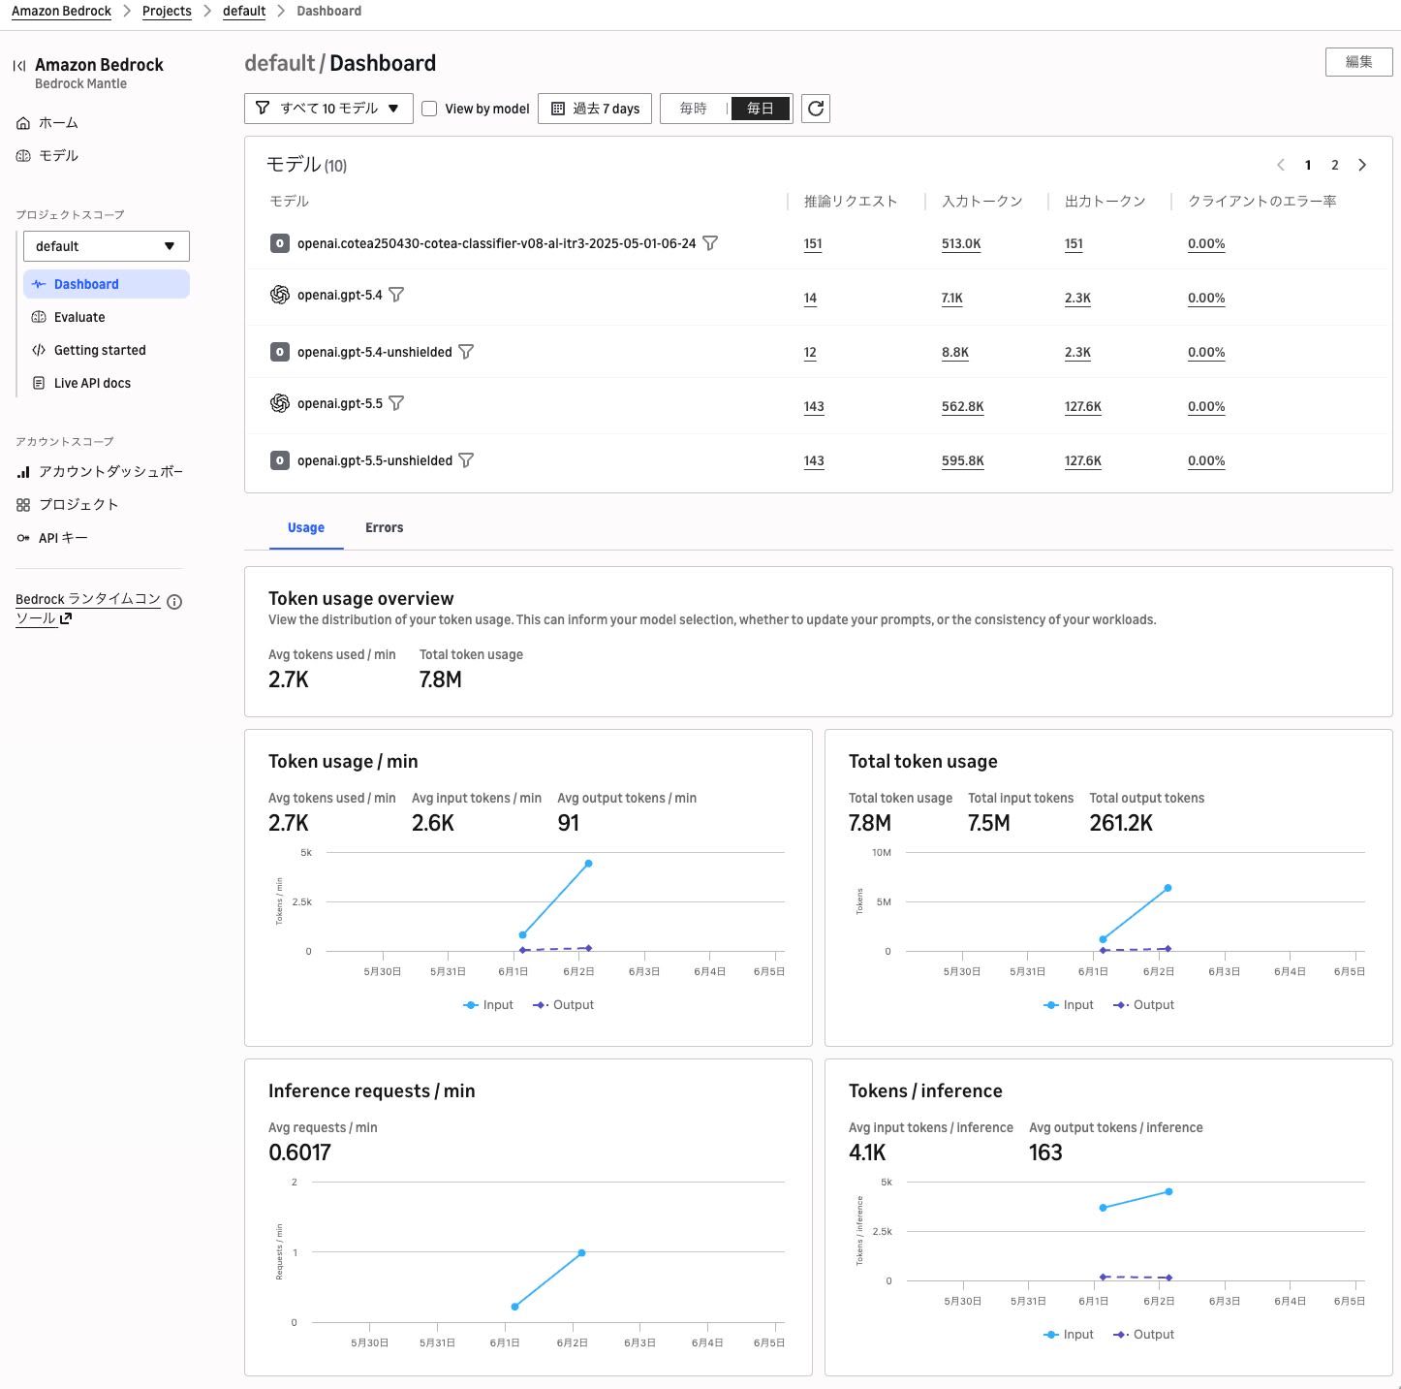
Task: Click filter icon beside cotea-classifier model
Action: pyautogui.click(x=710, y=243)
